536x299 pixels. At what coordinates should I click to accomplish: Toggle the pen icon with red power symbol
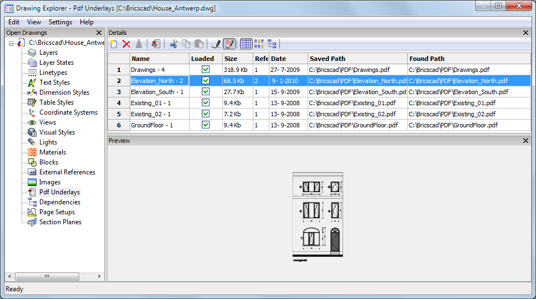point(229,44)
